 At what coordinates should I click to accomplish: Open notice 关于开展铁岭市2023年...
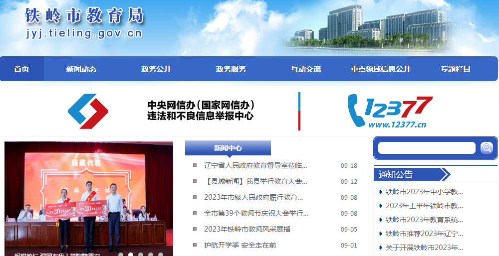pyautogui.click(x=424, y=248)
